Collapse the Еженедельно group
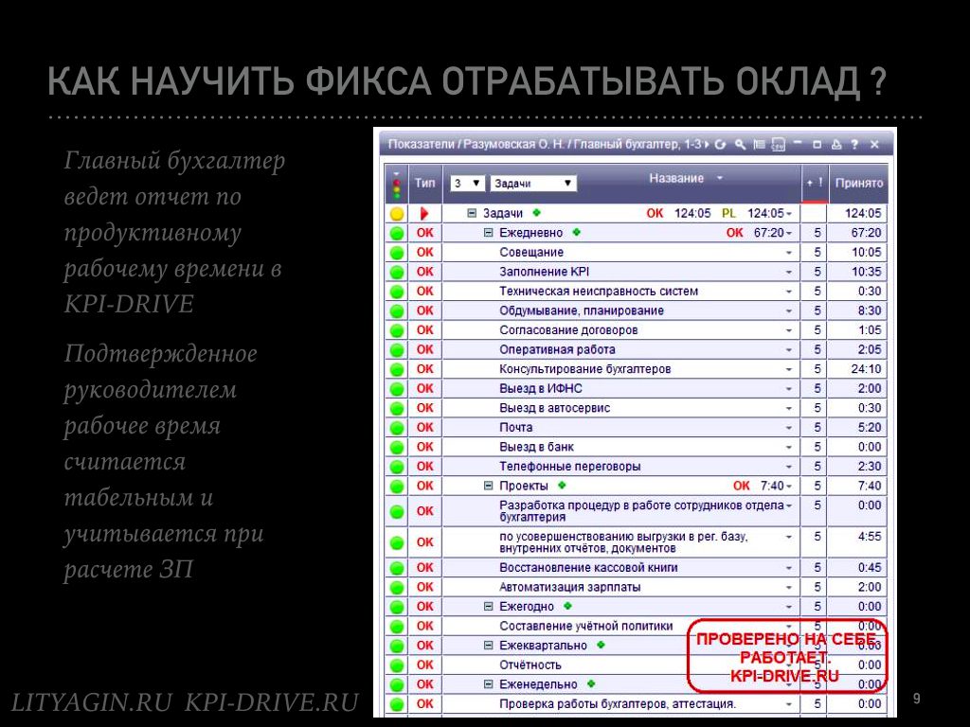This screenshot has height=727, width=970. (x=488, y=684)
